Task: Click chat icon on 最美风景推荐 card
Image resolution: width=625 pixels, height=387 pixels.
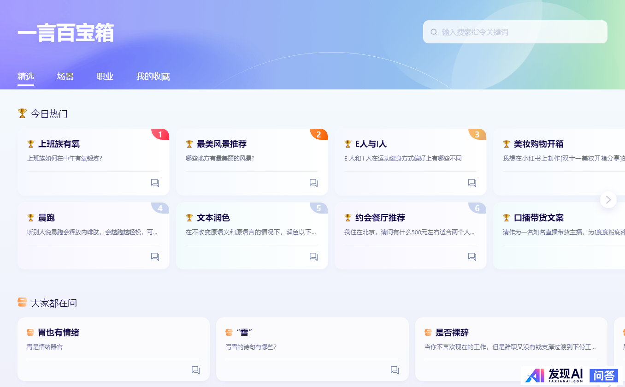Action: pyautogui.click(x=313, y=183)
